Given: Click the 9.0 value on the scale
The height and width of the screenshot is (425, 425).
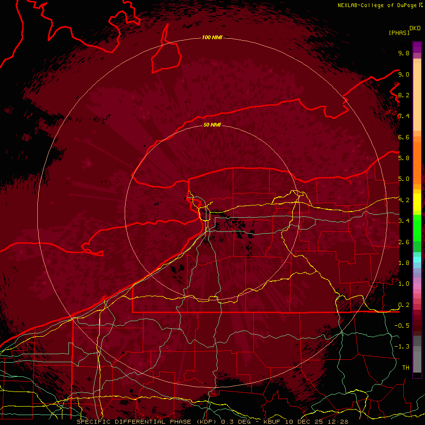Looking at the screenshot, I should point(404,74).
